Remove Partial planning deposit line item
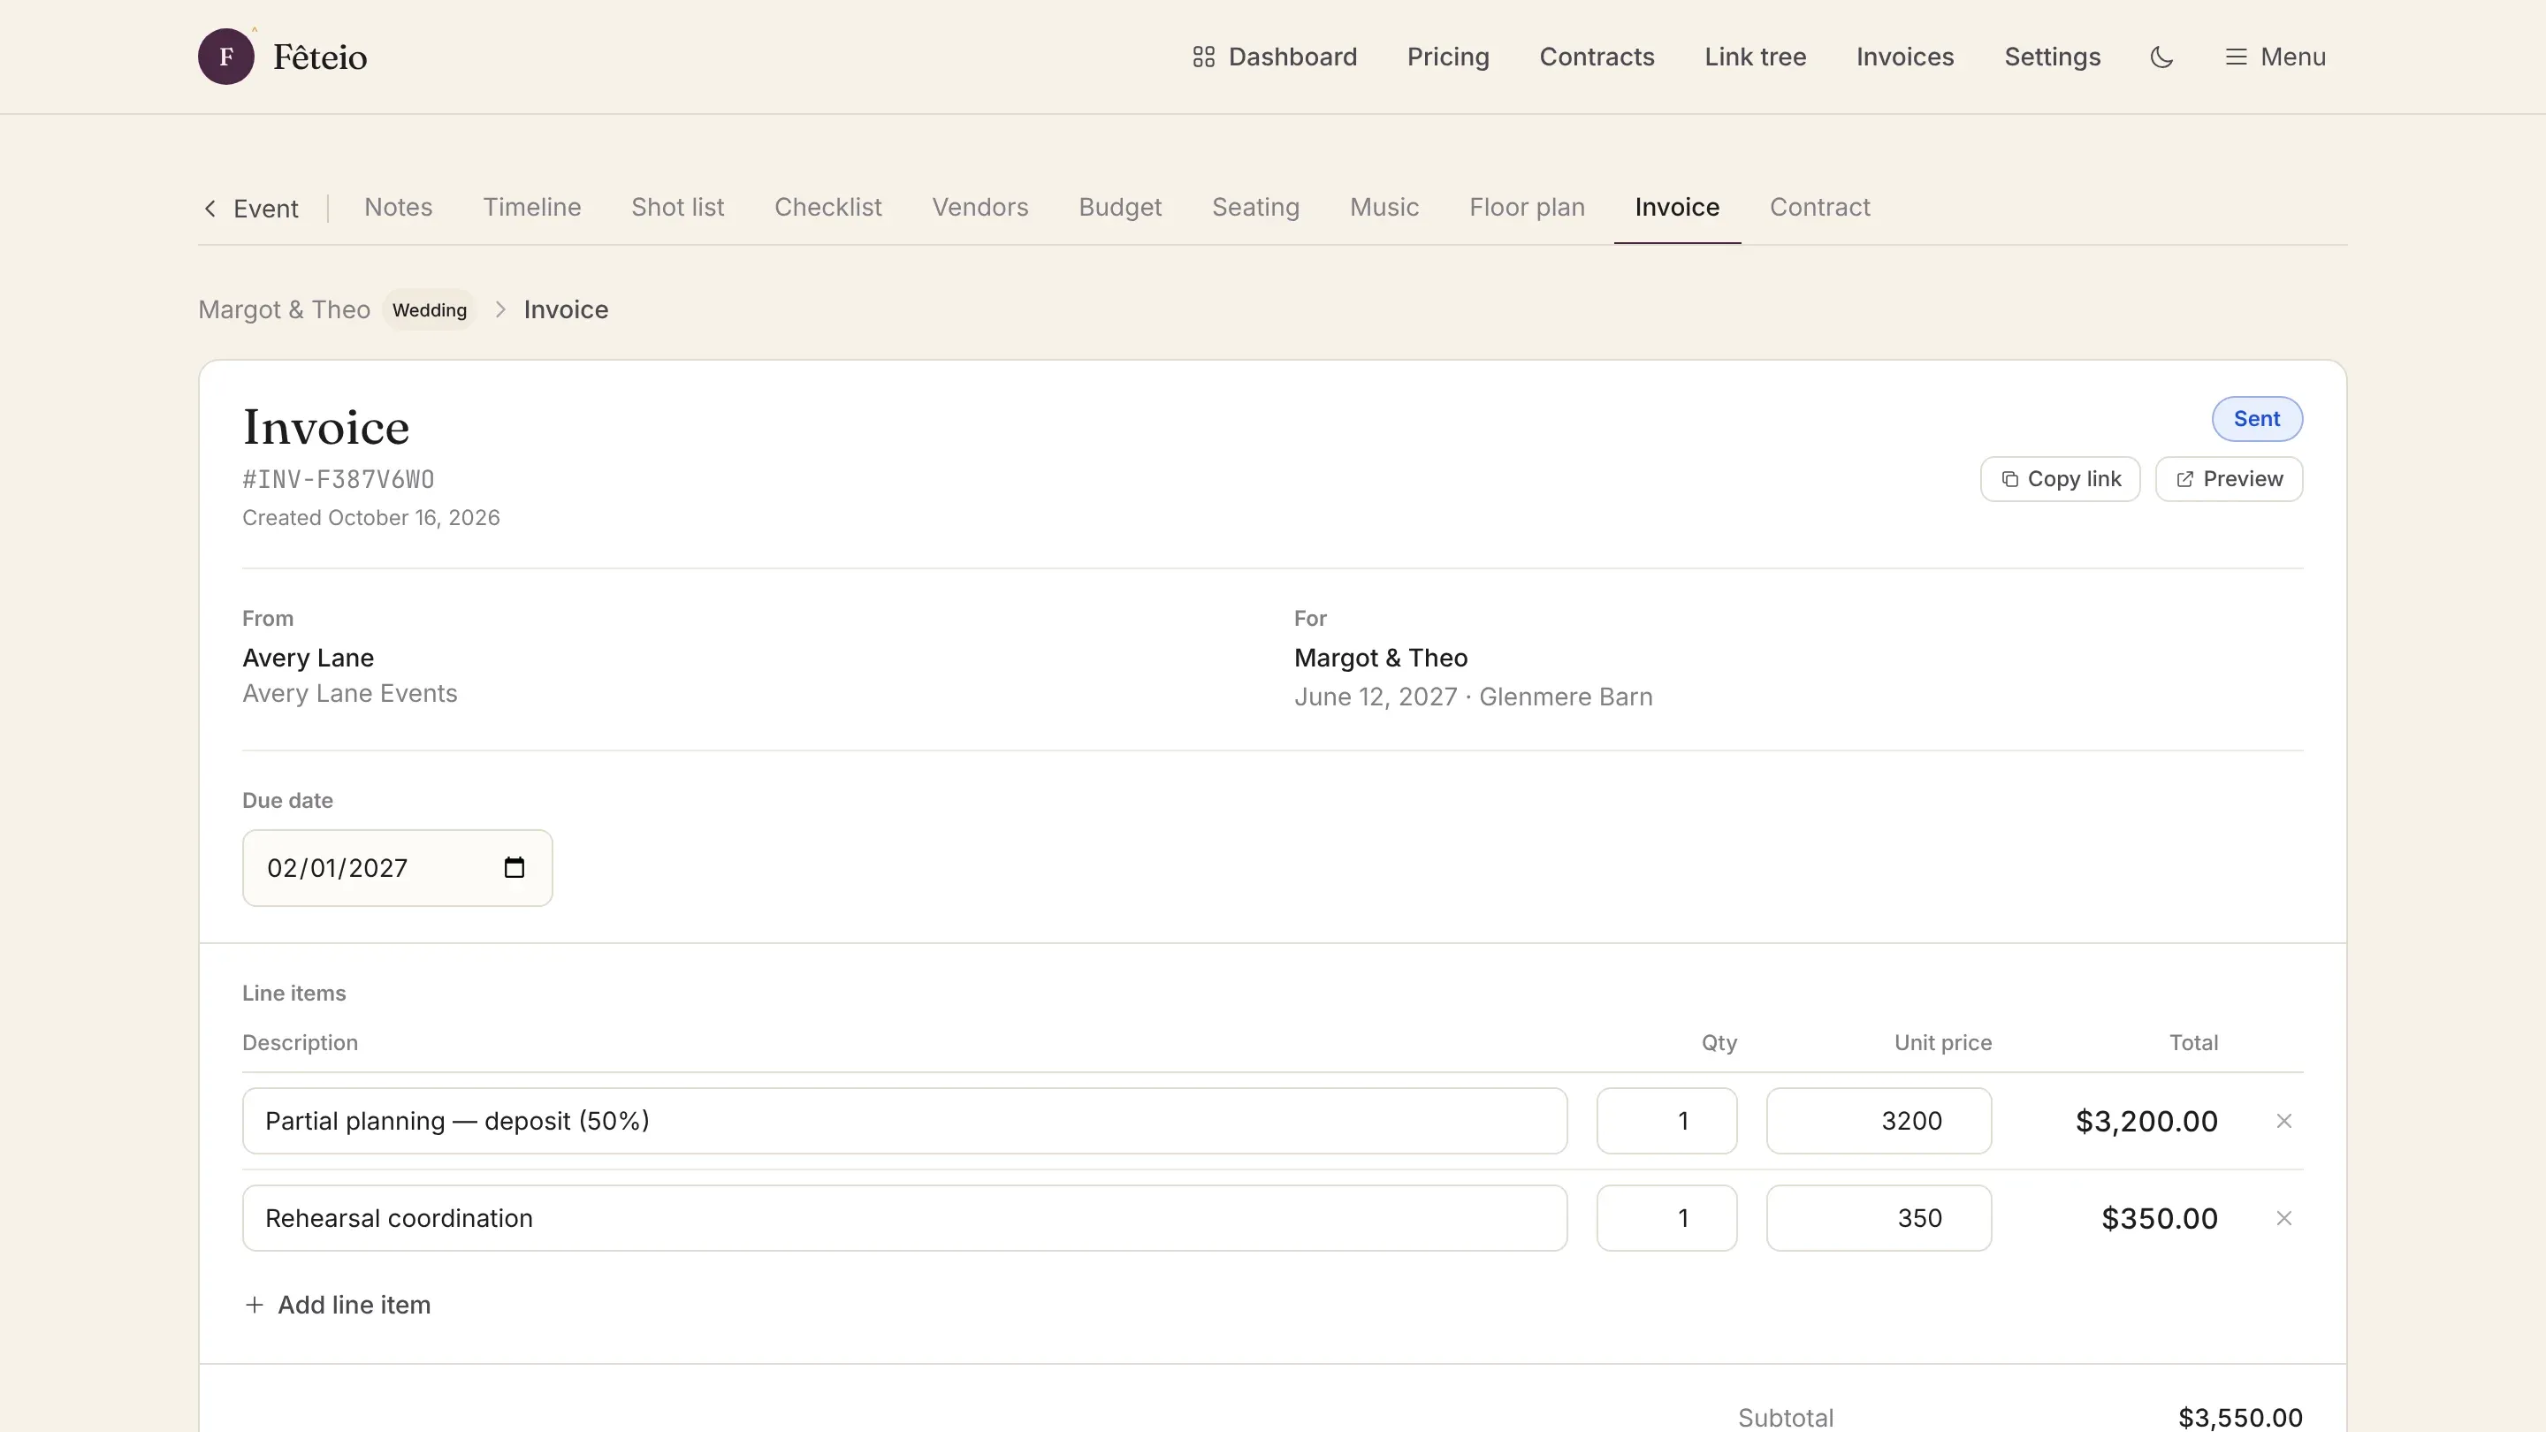Screen dimensions: 2546x1432 coord(2283,1121)
